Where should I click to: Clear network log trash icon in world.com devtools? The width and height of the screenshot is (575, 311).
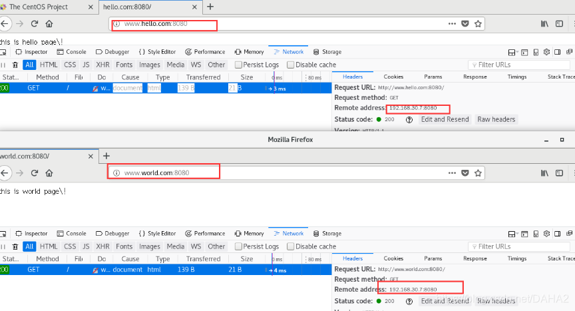15,246
